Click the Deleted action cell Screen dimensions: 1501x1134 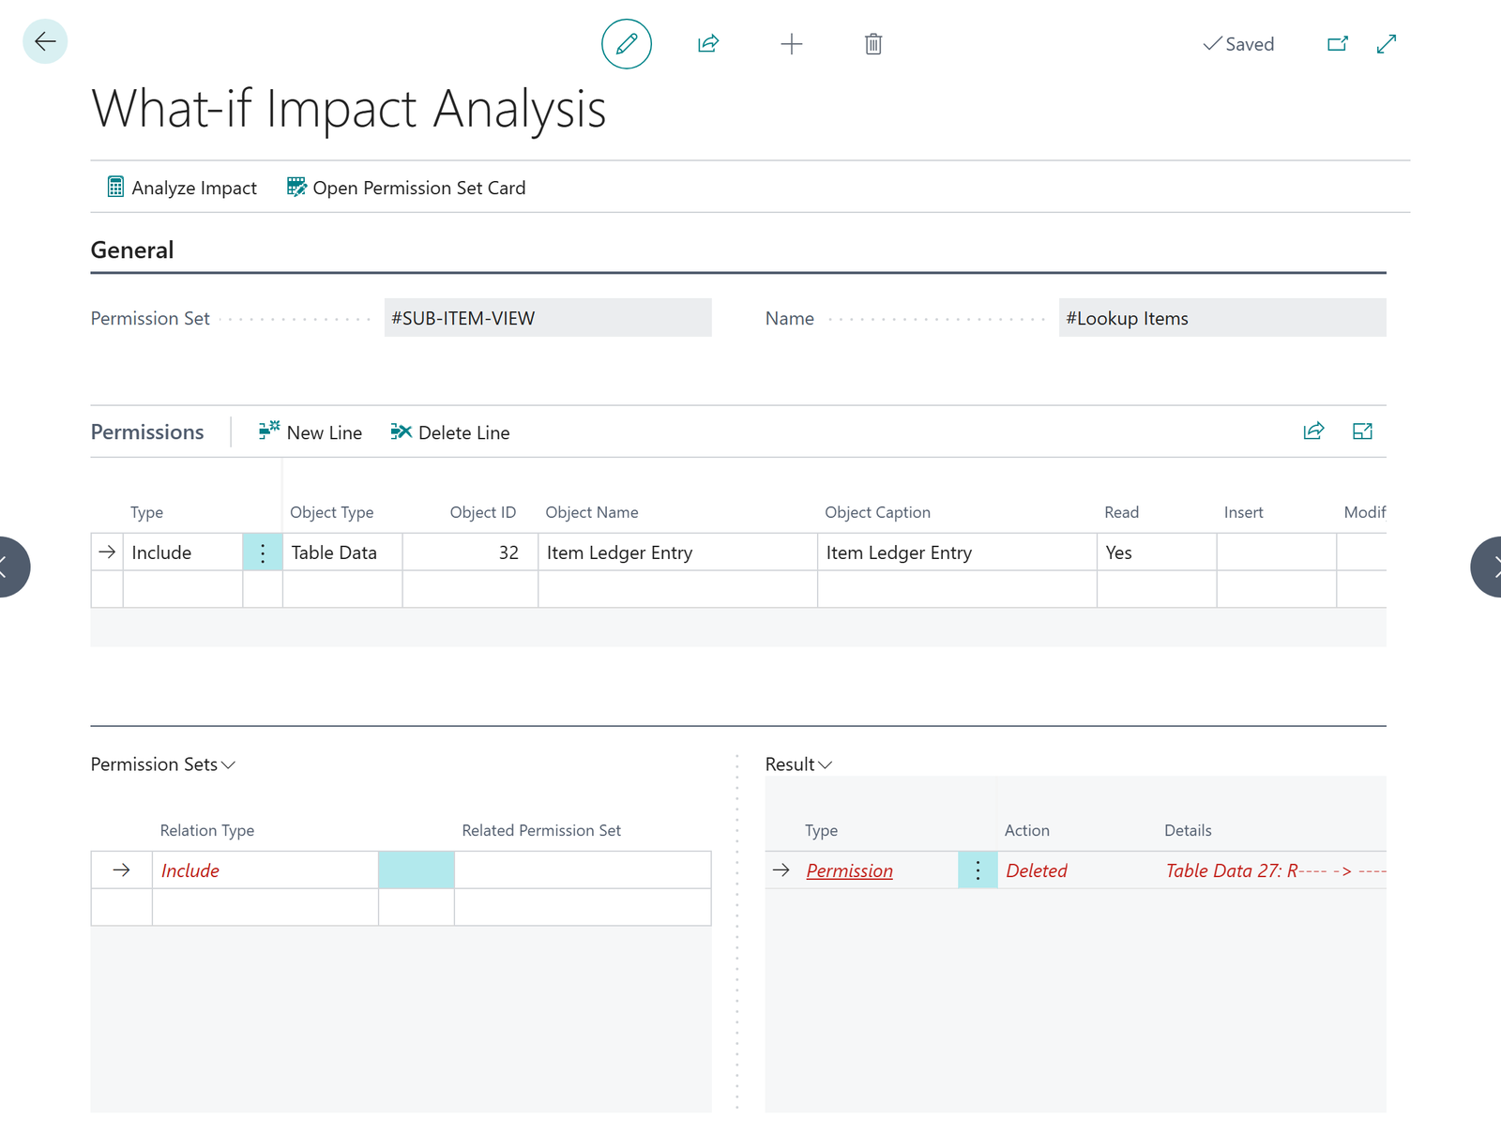coord(1077,870)
